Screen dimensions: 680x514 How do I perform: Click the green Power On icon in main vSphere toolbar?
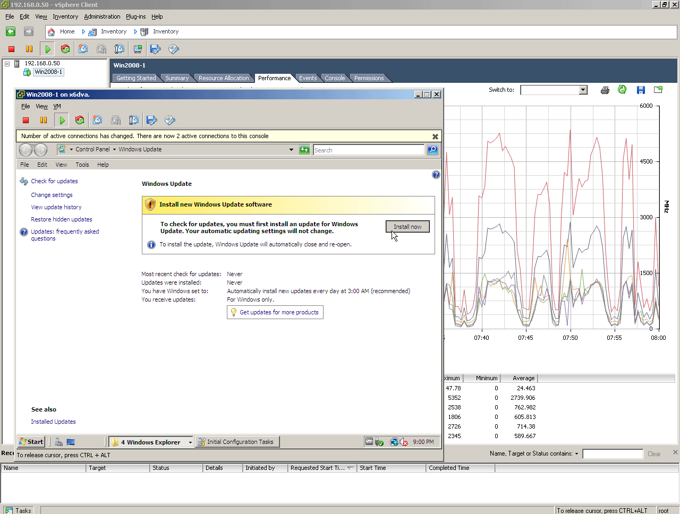48,49
